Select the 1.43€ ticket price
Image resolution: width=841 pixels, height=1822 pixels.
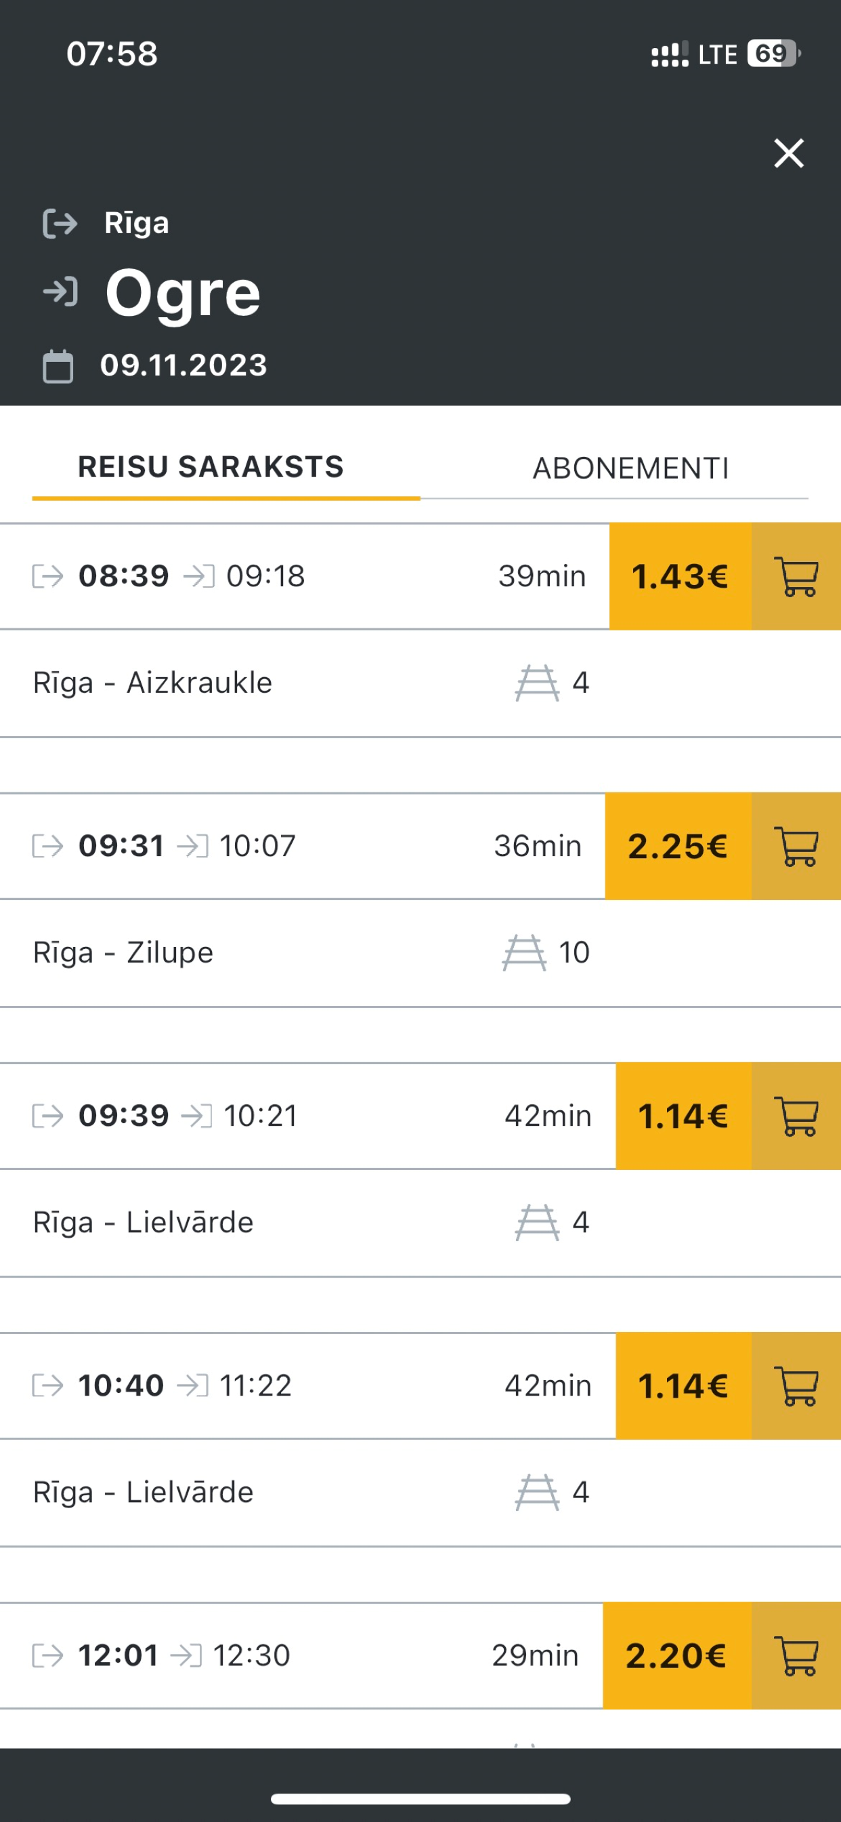click(680, 576)
